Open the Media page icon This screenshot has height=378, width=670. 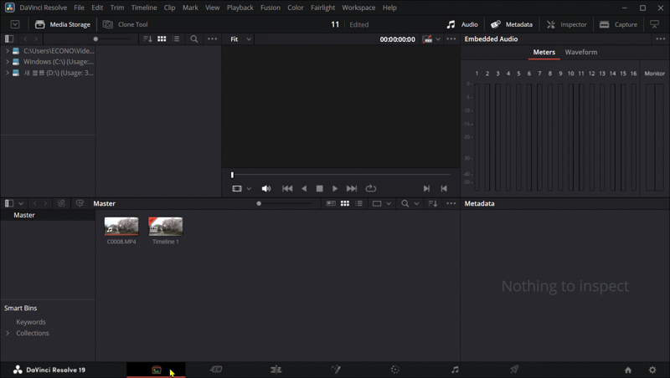pyautogui.click(x=157, y=370)
